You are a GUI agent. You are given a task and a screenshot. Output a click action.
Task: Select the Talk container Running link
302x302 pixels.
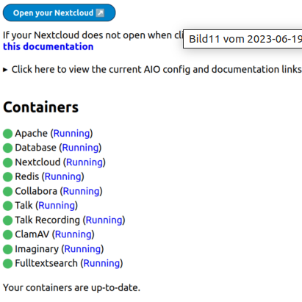tap(57, 206)
